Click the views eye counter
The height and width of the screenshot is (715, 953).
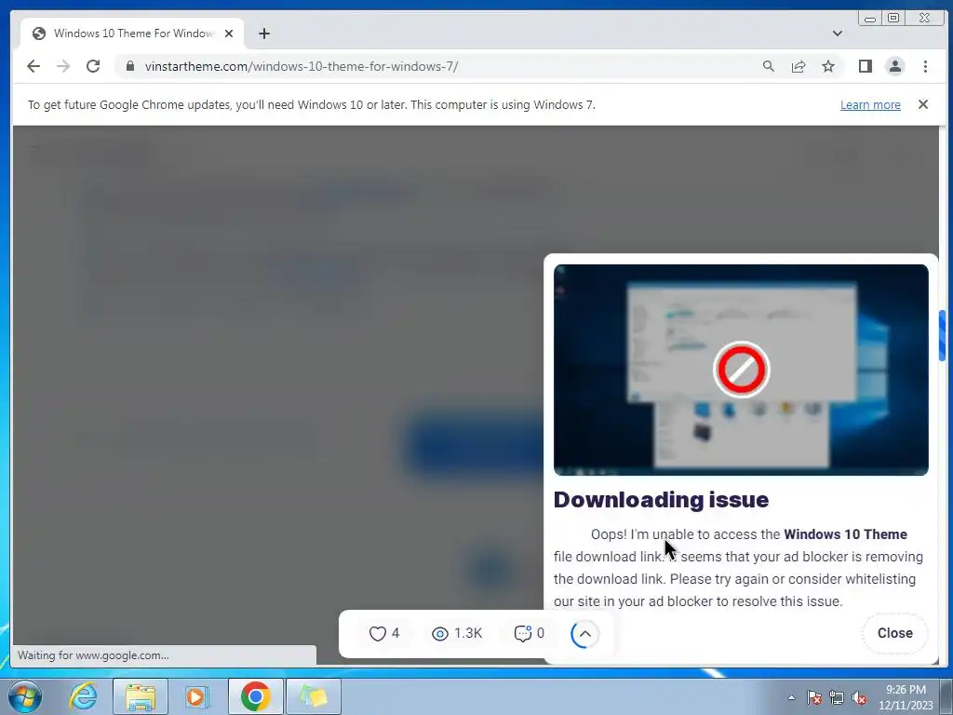click(x=457, y=633)
